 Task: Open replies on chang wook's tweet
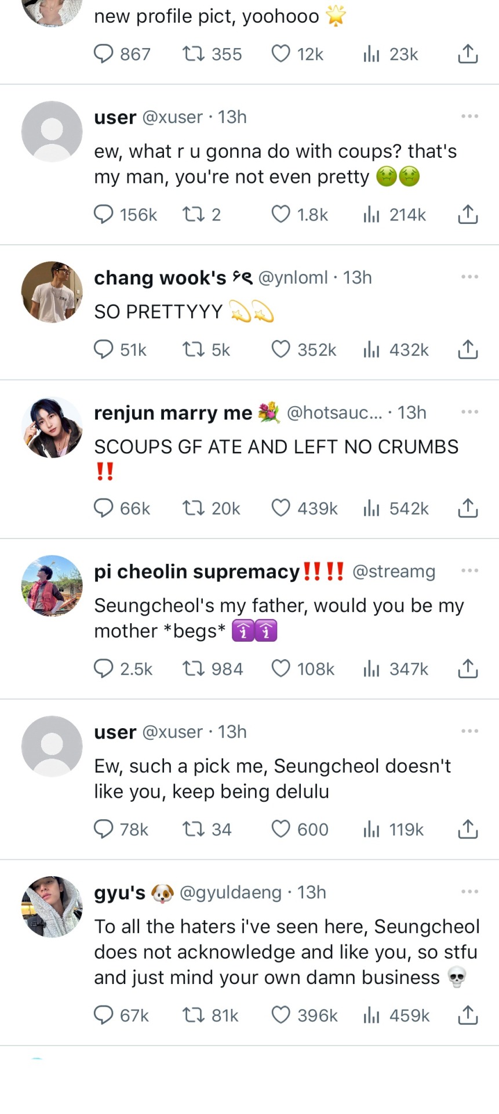coord(104,349)
